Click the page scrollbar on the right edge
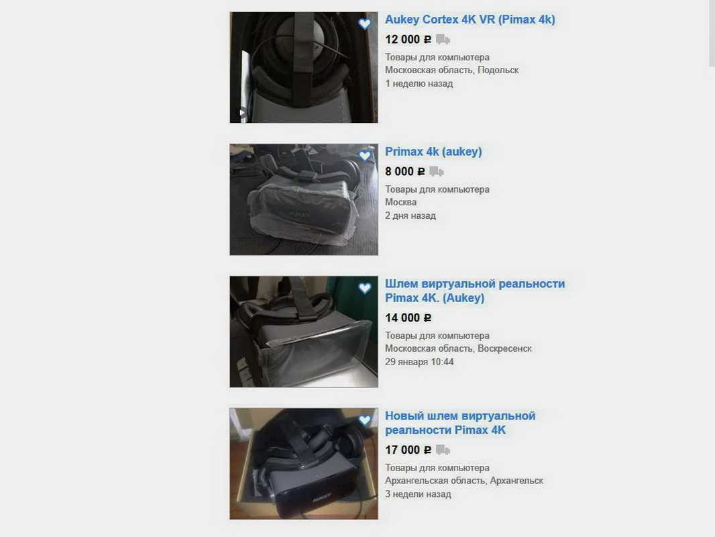 point(712,32)
